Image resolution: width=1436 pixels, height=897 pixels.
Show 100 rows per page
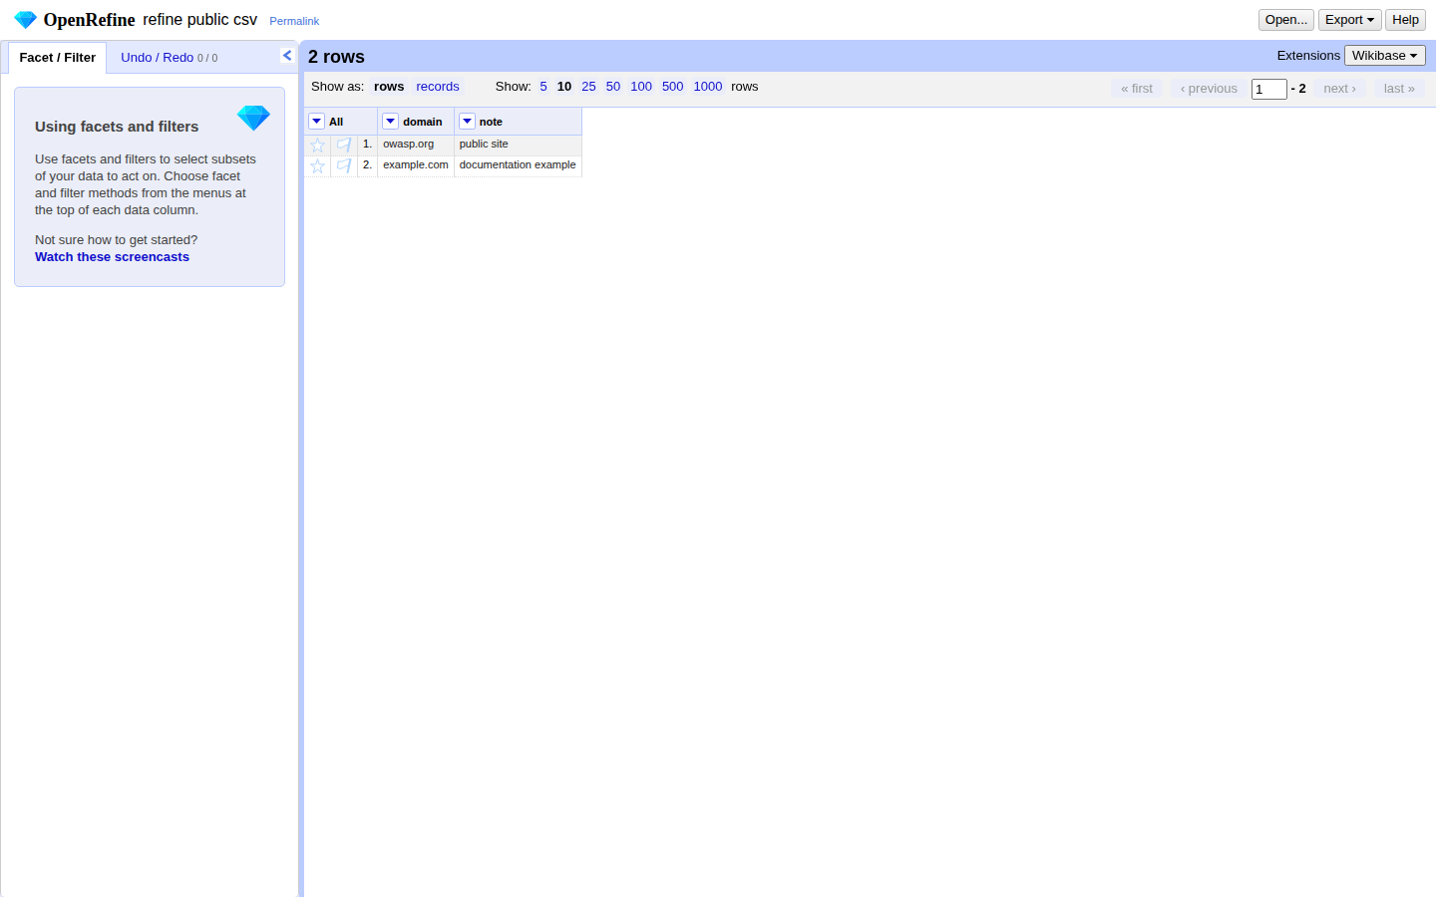[x=641, y=87]
